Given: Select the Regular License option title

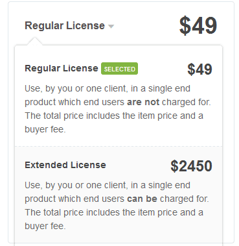Looking at the screenshot, I should 62,68.
